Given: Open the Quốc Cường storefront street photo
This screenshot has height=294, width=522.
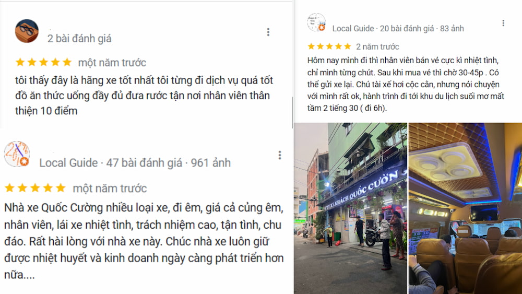Looking at the screenshot, I should pyautogui.click(x=350, y=208).
